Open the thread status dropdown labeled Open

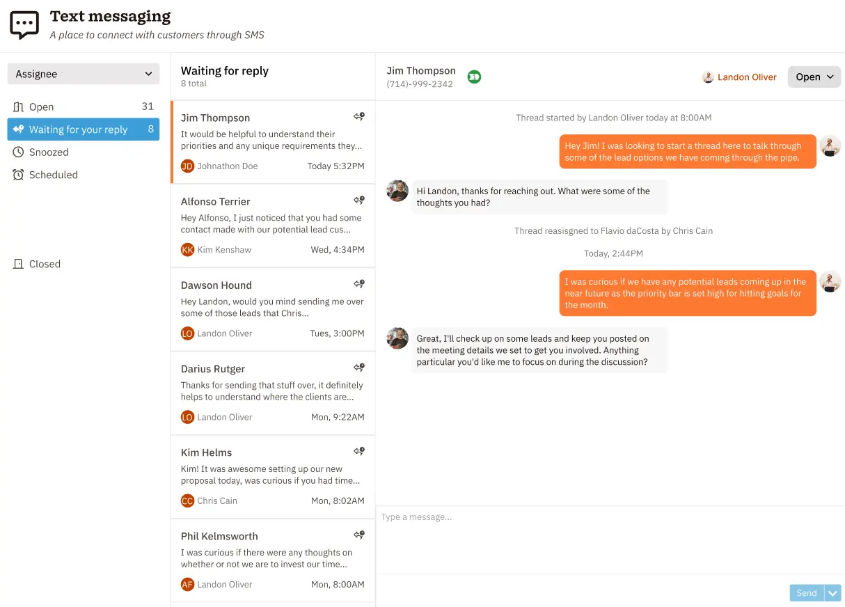click(814, 77)
